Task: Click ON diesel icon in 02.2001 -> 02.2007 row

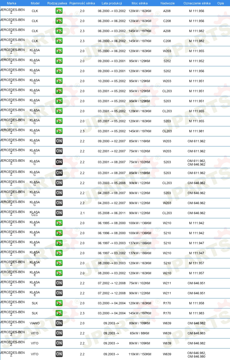Action: (x=59, y=151)
